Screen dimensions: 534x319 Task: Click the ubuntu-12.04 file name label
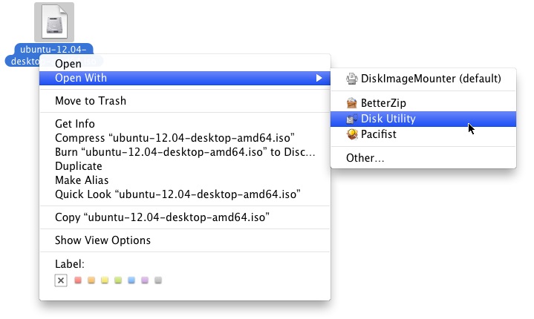click(53, 55)
